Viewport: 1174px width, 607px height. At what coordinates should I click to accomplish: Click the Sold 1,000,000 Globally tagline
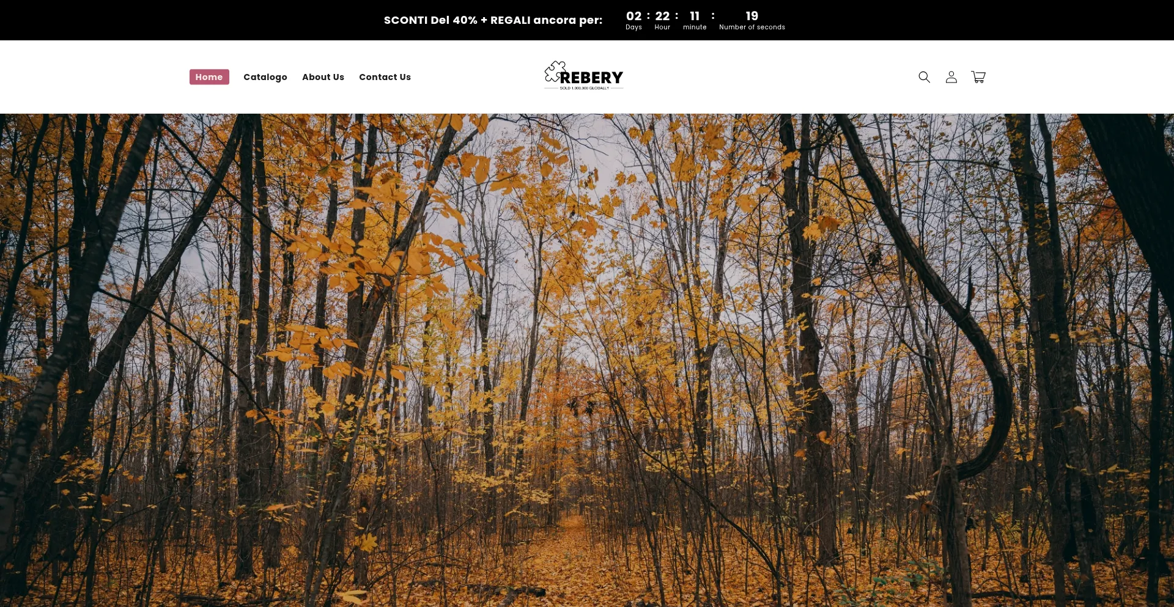585,88
